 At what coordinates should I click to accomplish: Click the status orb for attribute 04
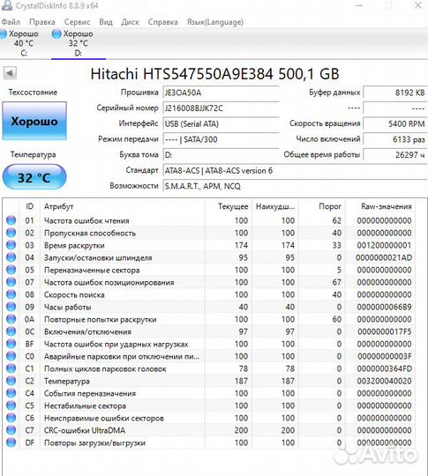[x=11, y=257]
